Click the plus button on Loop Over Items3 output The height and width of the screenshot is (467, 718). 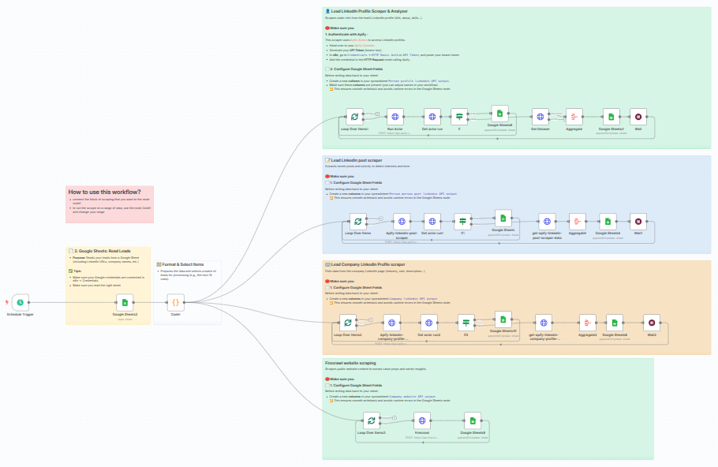[x=395, y=417]
